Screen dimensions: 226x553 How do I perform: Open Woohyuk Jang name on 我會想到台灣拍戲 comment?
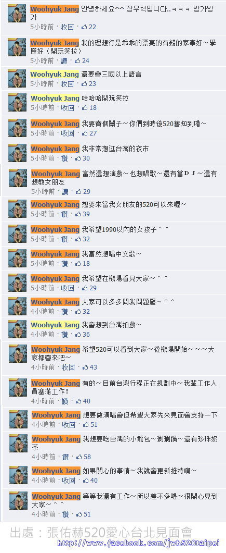tap(55, 325)
